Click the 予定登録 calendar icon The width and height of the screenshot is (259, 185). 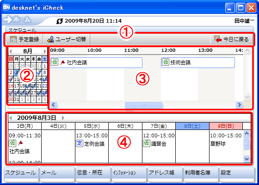click(13, 39)
